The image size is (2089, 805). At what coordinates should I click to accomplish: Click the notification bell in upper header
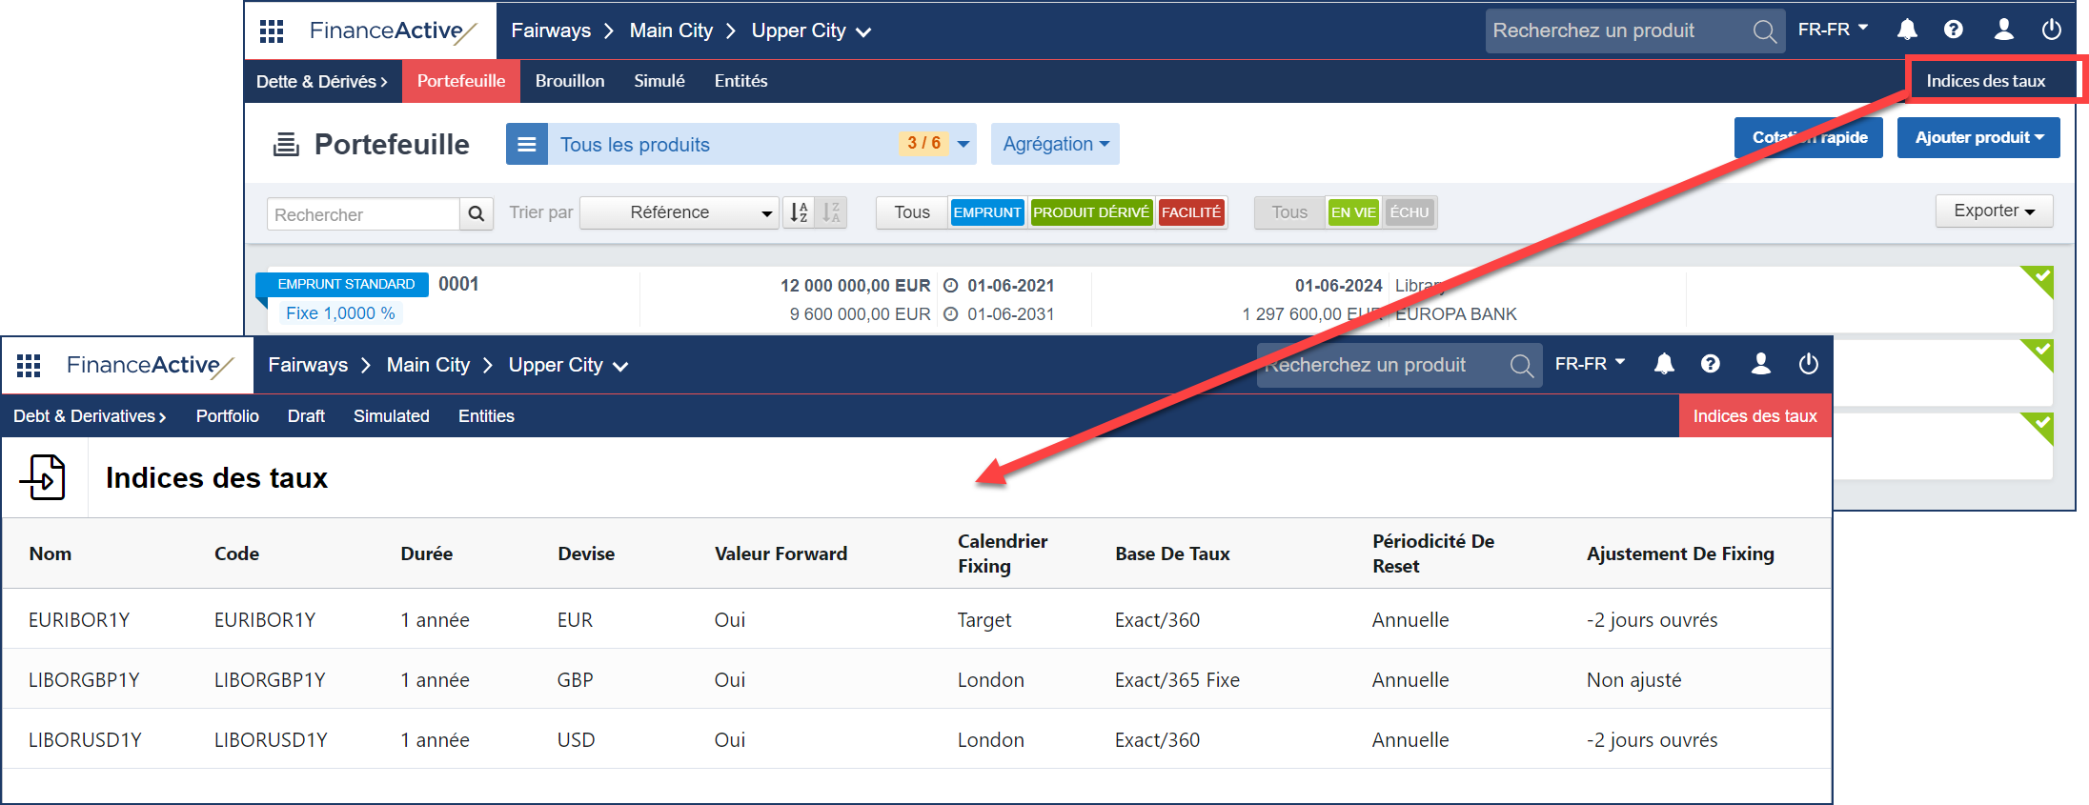click(1906, 30)
